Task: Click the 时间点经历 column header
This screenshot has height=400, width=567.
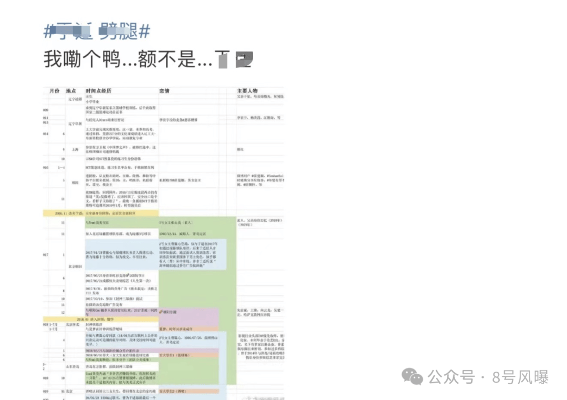Action: coord(99,90)
